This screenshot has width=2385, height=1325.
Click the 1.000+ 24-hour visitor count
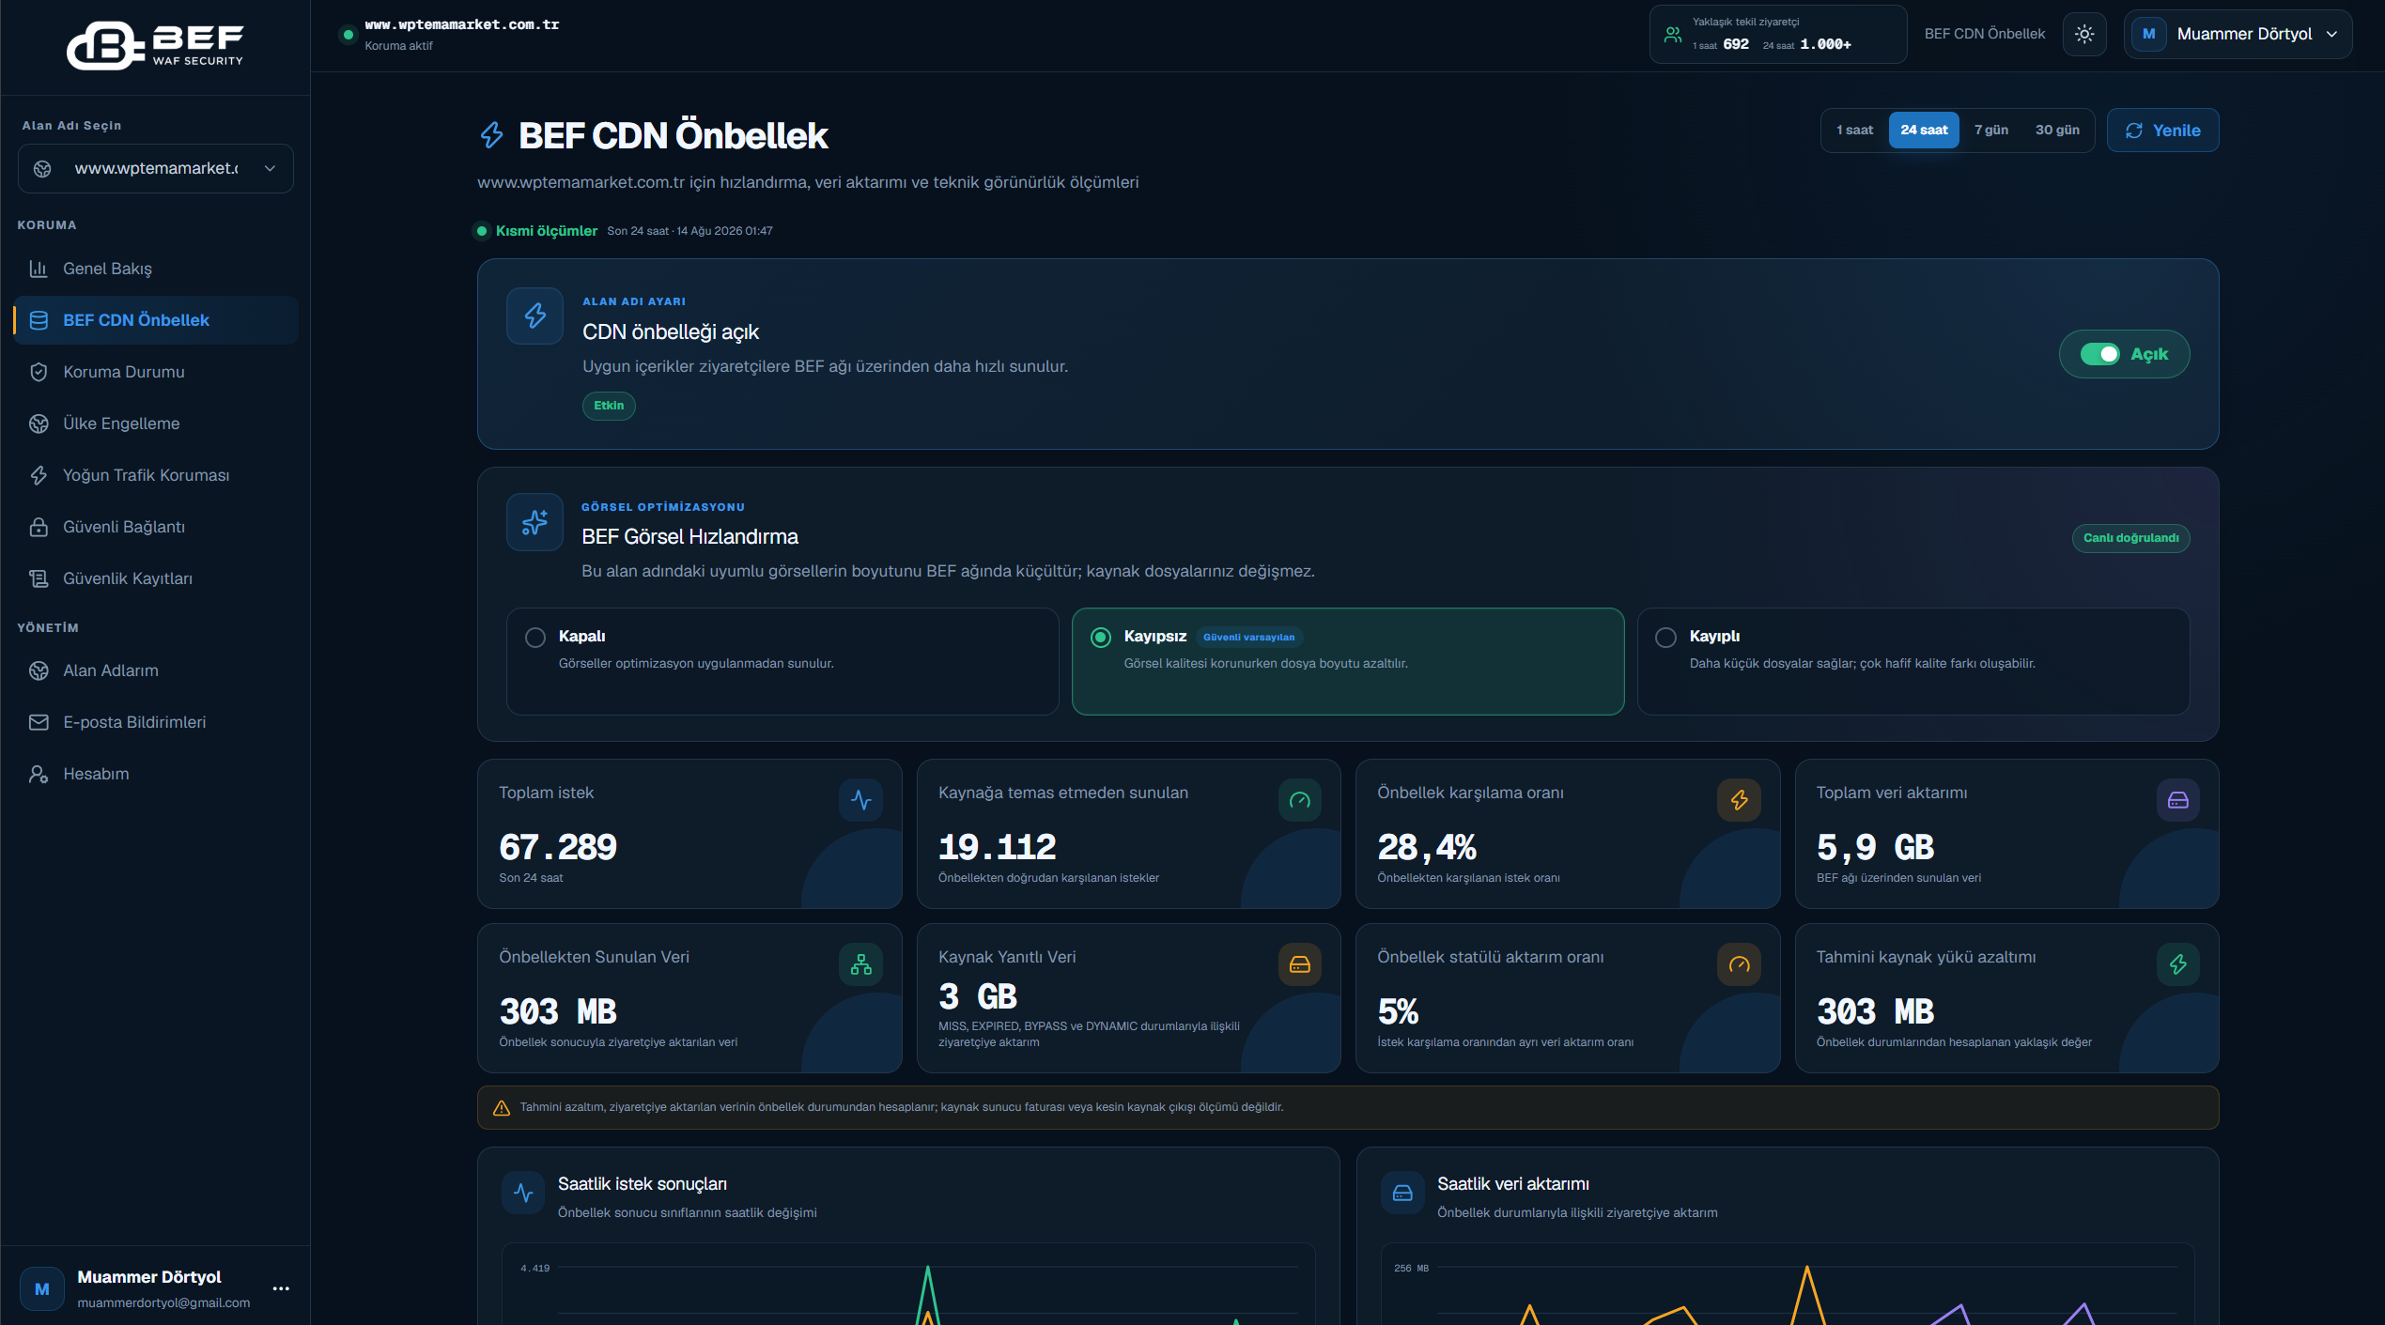point(1825,44)
